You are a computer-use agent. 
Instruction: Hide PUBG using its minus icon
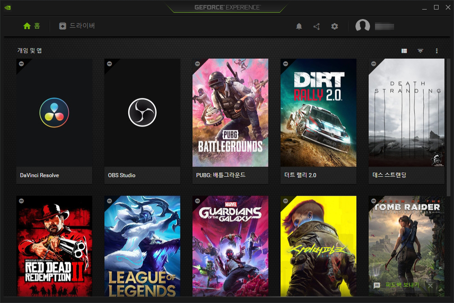tap(197, 64)
